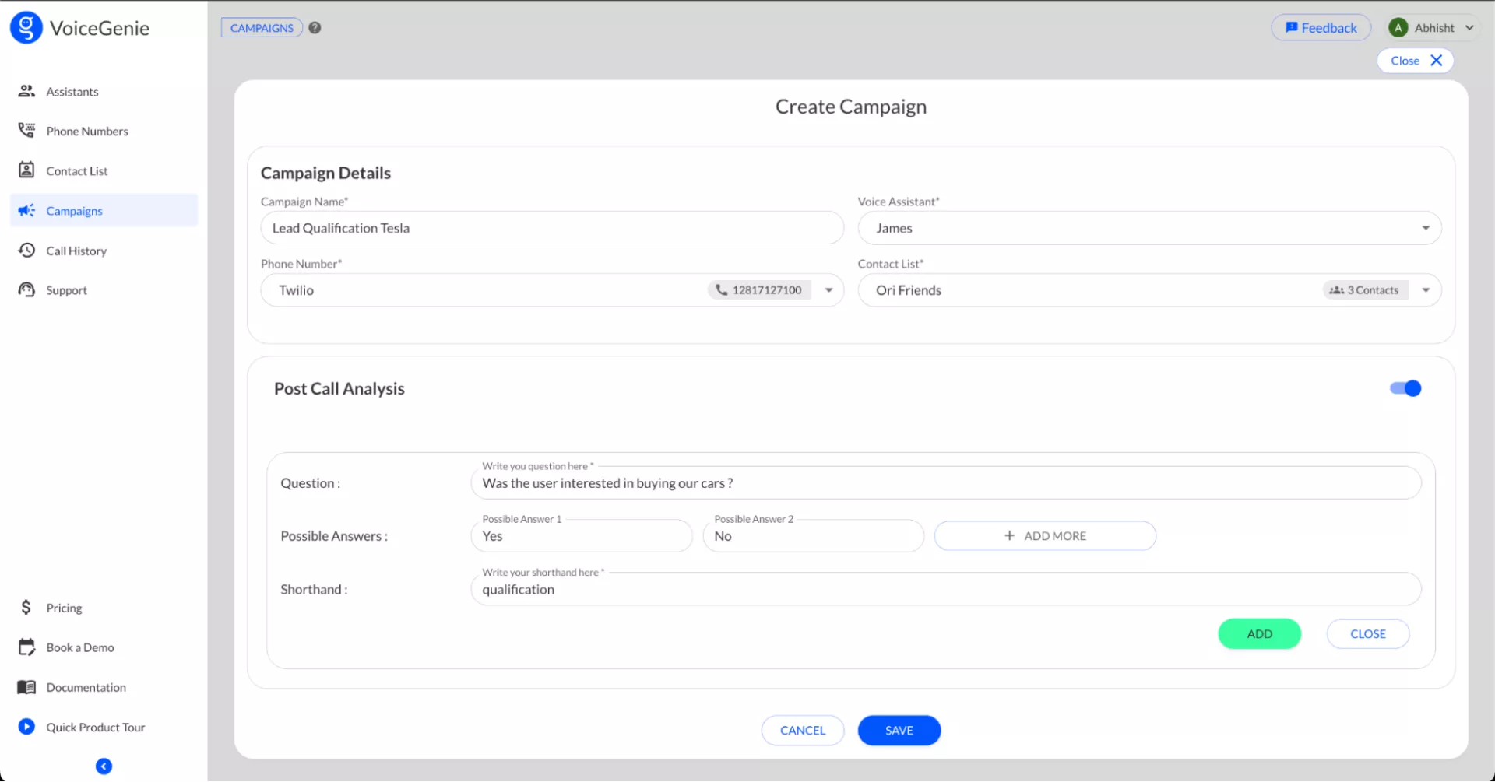Click the Documentation book icon

(26, 687)
